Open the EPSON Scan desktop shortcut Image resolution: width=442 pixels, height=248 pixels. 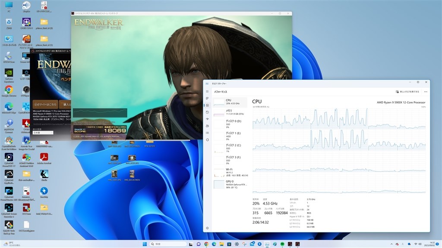click(9, 58)
